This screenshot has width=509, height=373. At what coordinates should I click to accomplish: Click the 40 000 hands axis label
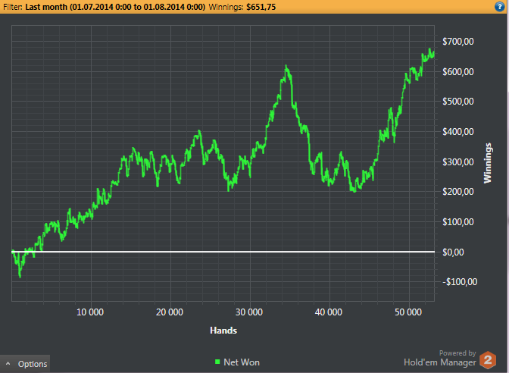(329, 312)
